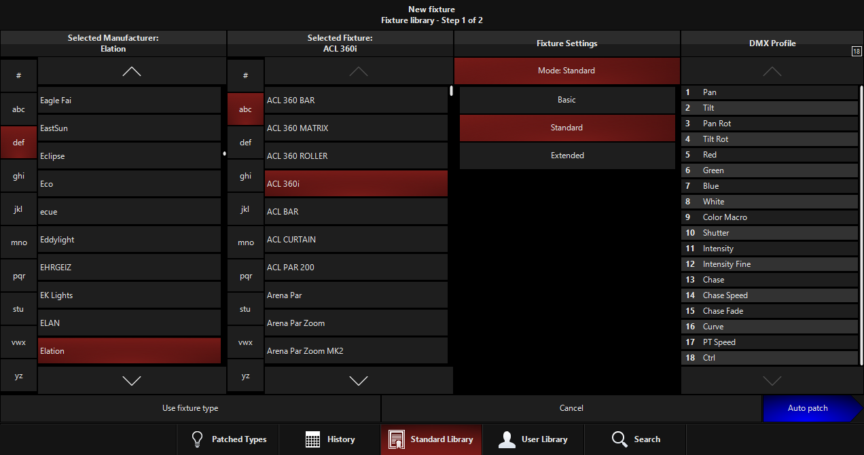The height and width of the screenshot is (455, 864).
Task: Open the Patched Types tab with the bulb icon
Action: [x=228, y=439]
